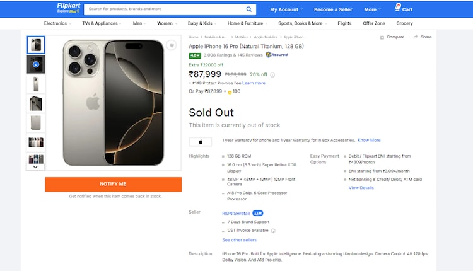Open the See other sellers link
The image size is (473, 271).
point(239,240)
